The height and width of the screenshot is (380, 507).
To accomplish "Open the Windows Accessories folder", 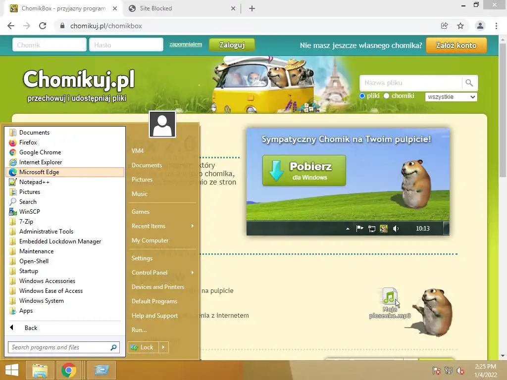I will click(x=65, y=281).
